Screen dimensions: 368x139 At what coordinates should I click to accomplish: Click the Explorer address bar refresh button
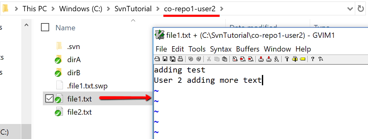click(360, 9)
